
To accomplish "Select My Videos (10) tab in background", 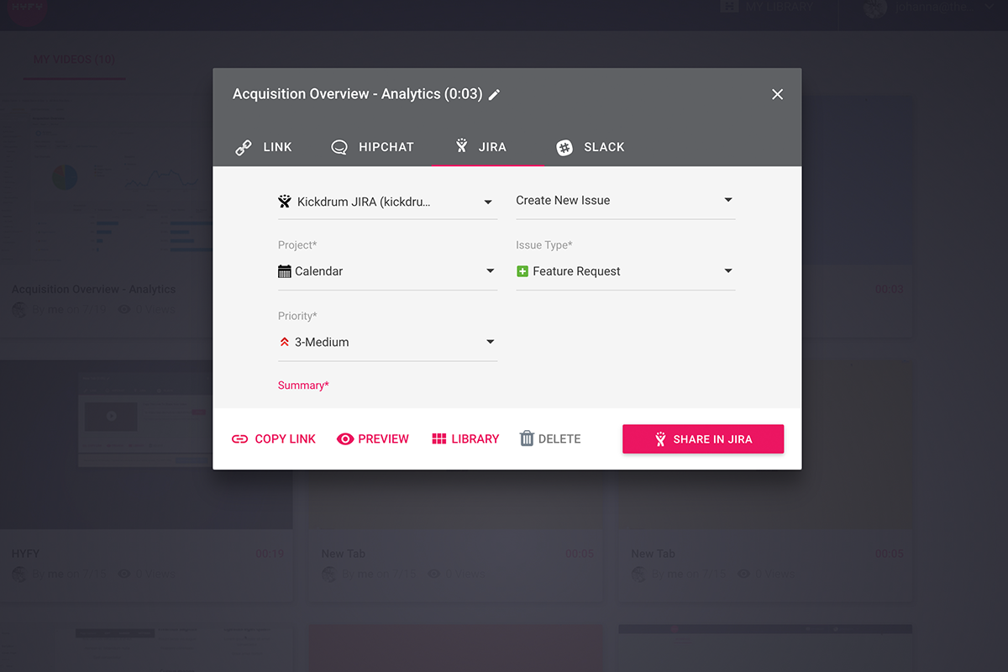I will coord(74,60).
